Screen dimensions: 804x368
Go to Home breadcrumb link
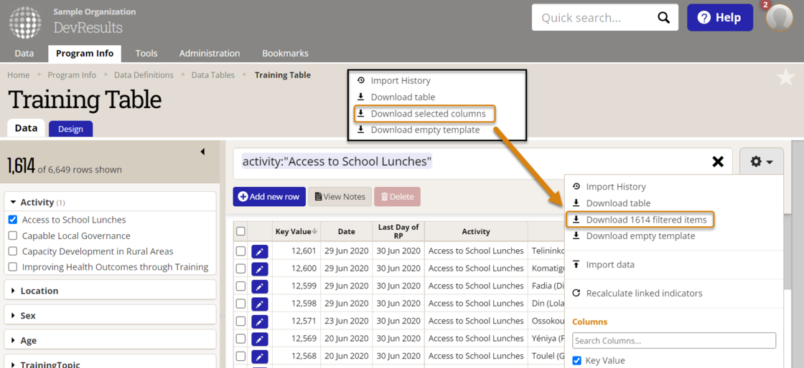point(19,74)
